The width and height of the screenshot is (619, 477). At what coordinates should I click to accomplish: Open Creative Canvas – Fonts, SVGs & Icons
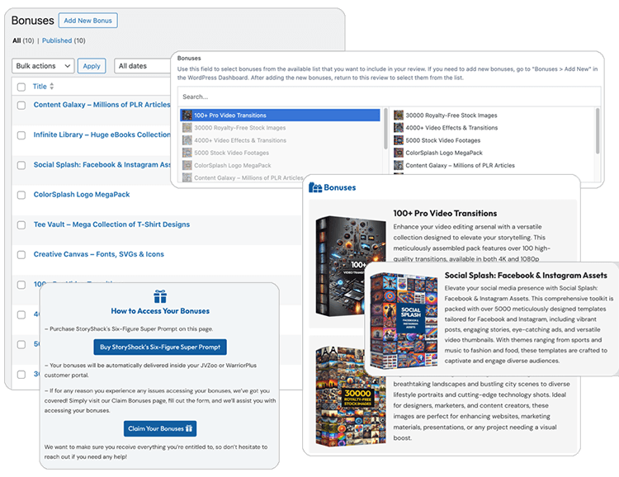point(99,254)
